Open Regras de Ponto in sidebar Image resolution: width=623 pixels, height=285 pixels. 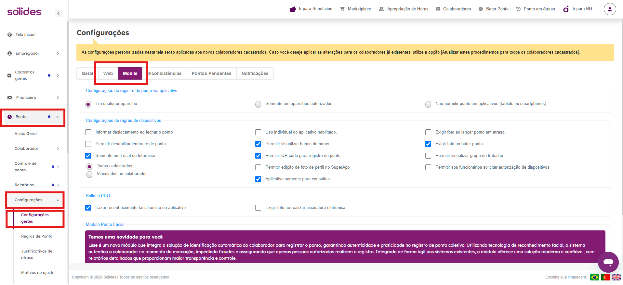pos(37,236)
